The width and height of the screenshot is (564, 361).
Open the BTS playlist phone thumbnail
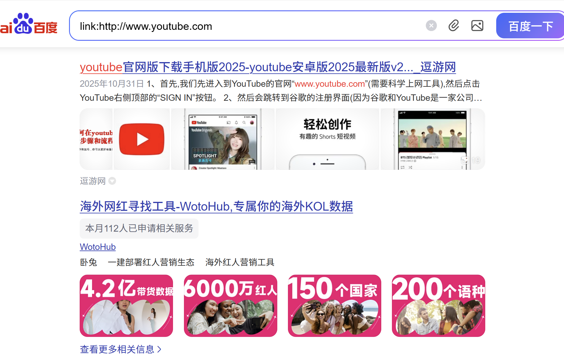[x=433, y=139]
